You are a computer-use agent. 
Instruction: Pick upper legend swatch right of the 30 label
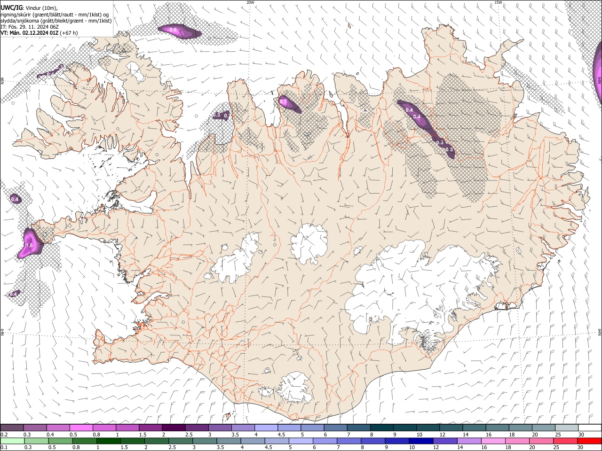tap(590, 428)
